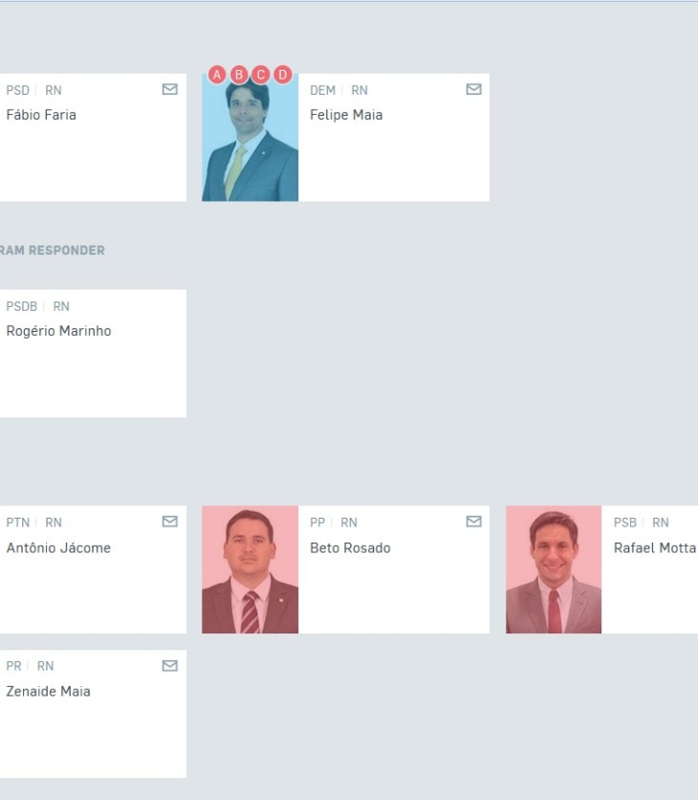Click the email icon on Fábio Faria's card
This screenshot has height=800, width=698.
click(x=170, y=89)
